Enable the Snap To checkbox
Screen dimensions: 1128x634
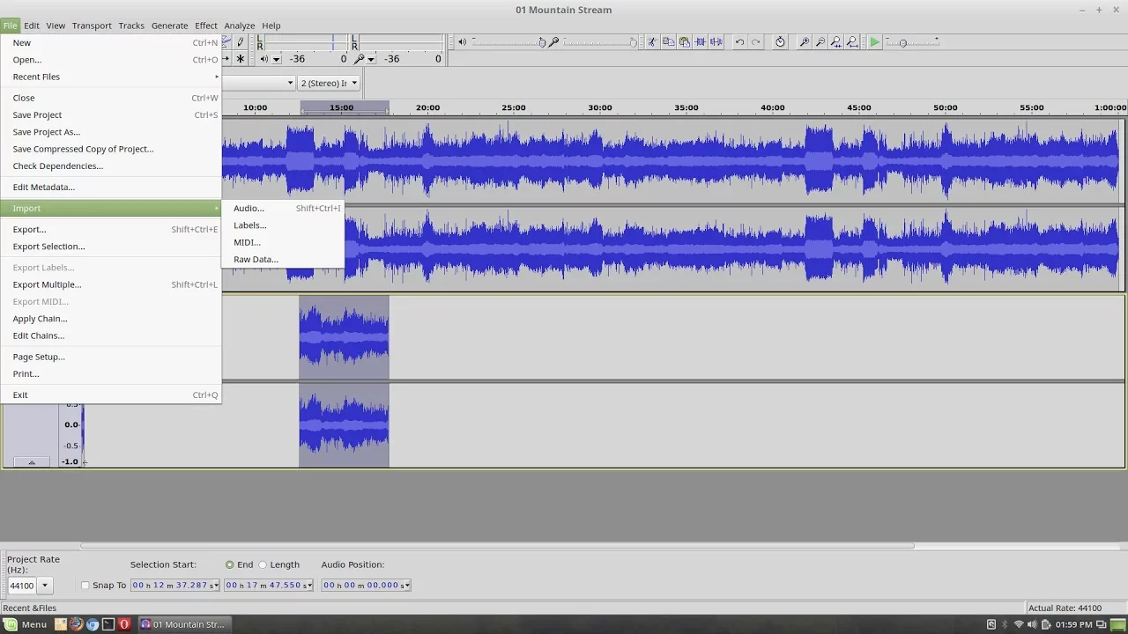(x=85, y=586)
